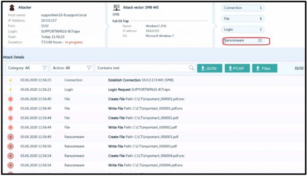The image size is (307, 176).
Task: Click the Attack vector SMB computer icon
Action: (116, 7)
